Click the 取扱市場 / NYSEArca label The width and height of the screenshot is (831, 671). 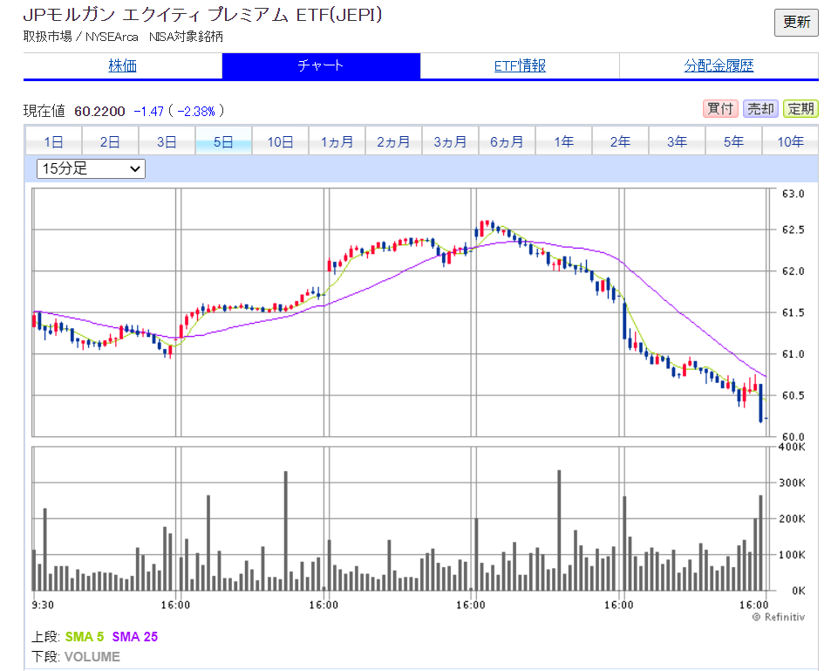[80, 37]
